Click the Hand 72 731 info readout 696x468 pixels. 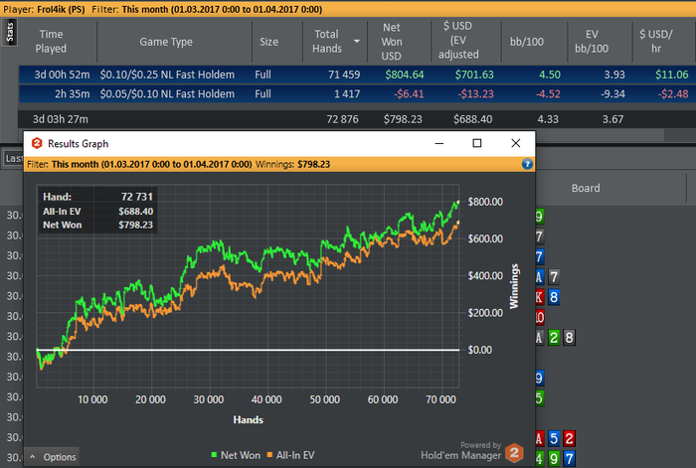97,197
